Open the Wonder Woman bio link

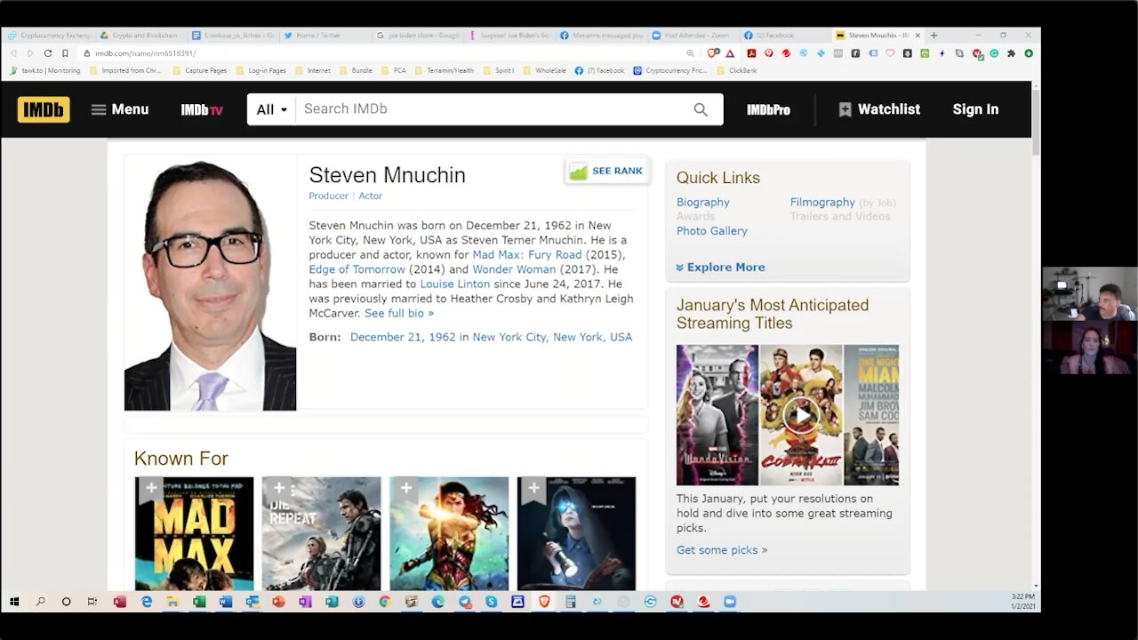[514, 269]
